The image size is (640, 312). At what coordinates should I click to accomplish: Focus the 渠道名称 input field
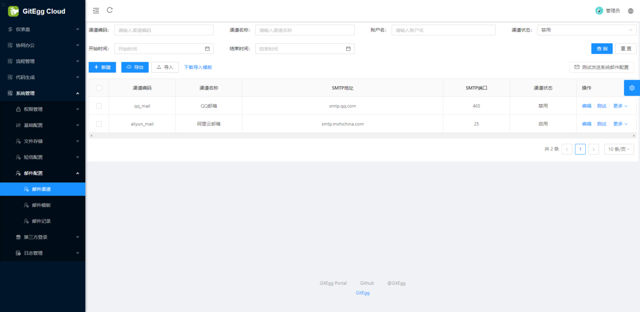[305, 30]
